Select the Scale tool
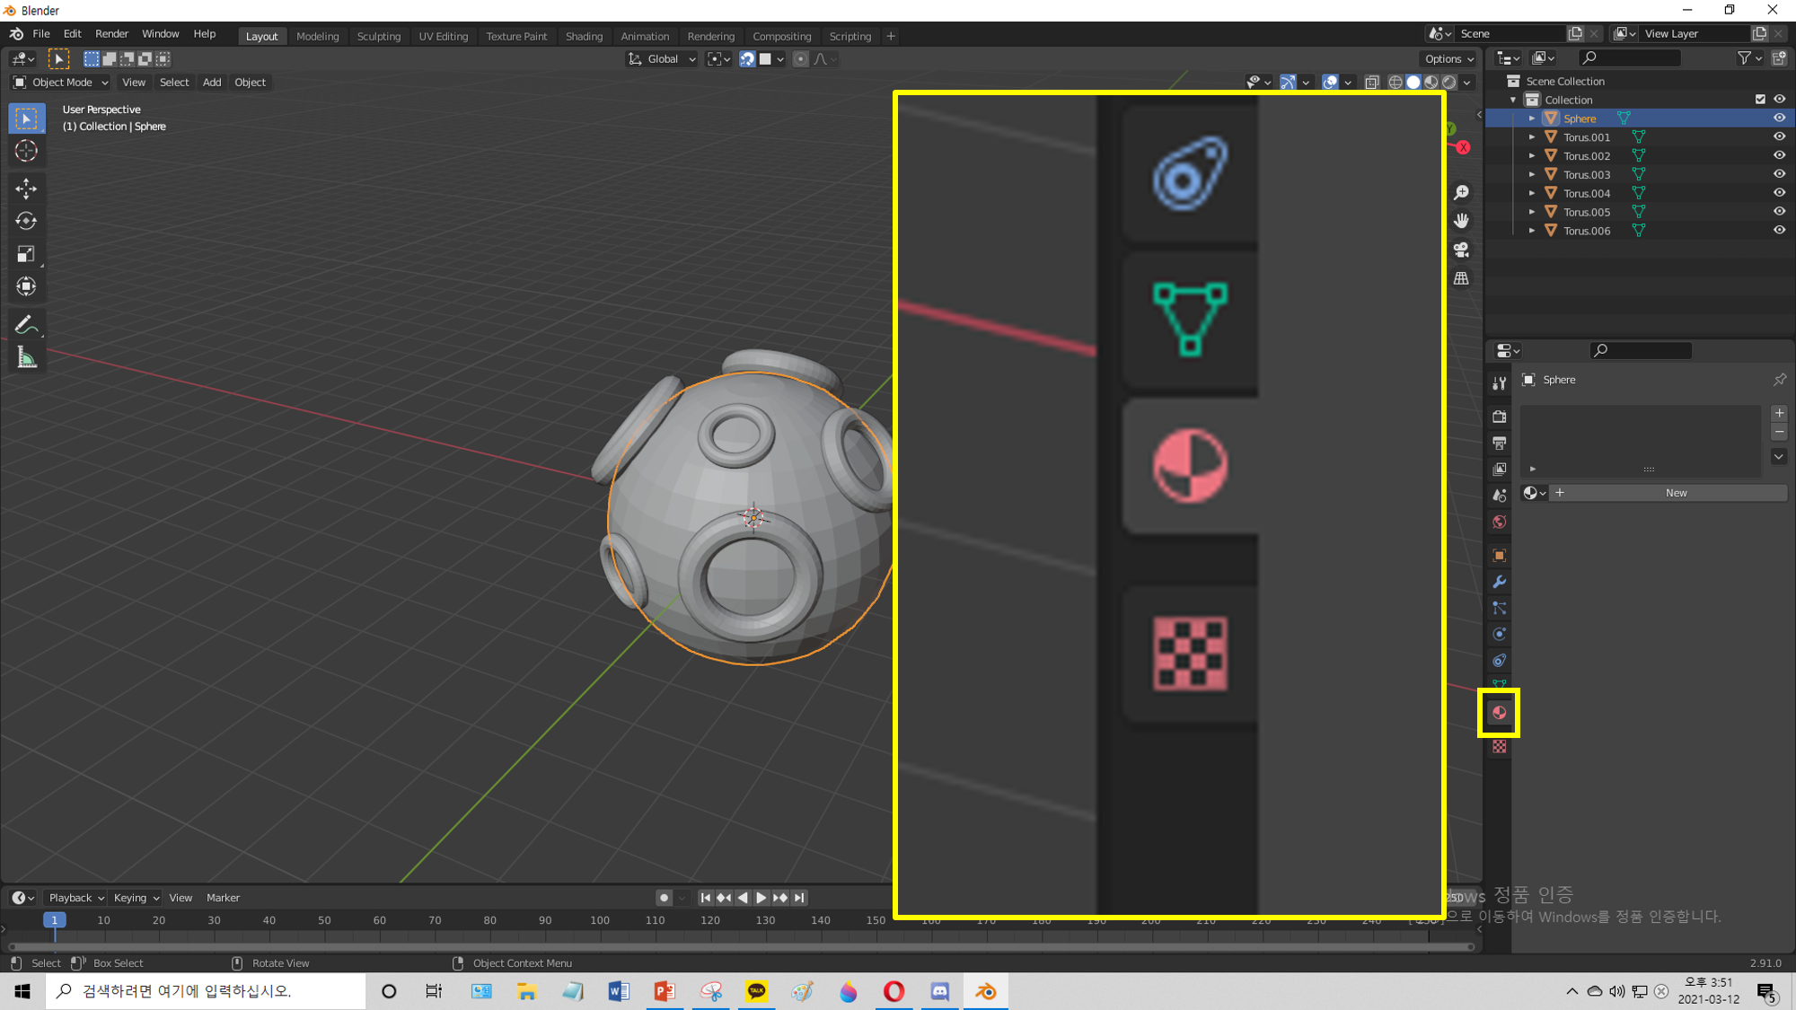The image size is (1796, 1010). pyautogui.click(x=26, y=254)
